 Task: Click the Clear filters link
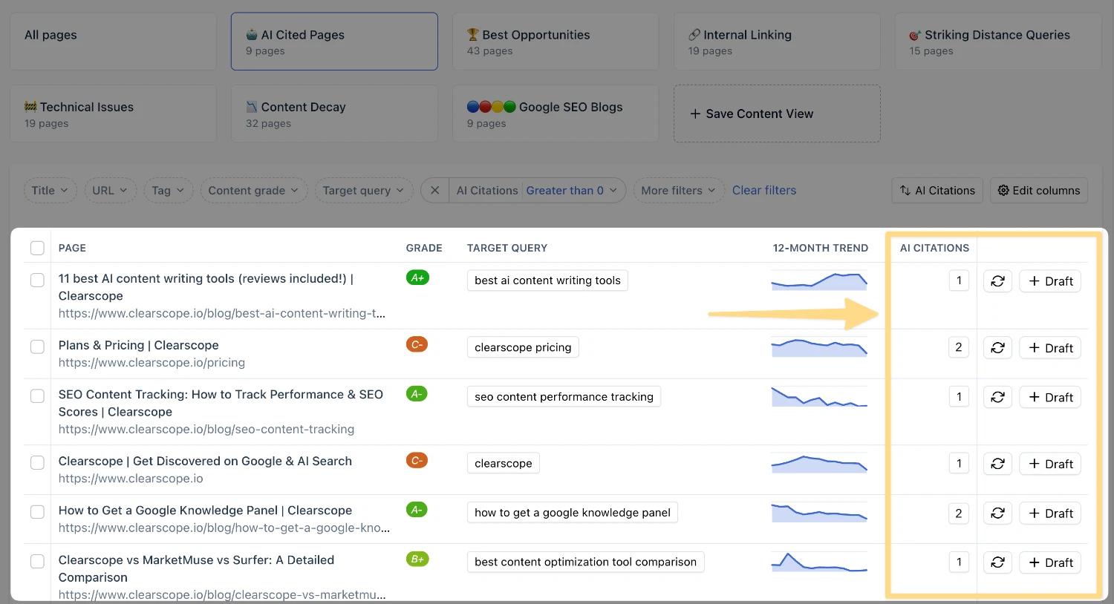pos(763,191)
